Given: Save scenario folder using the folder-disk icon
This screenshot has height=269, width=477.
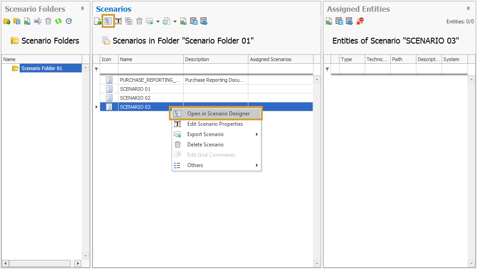Looking at the screenshot, I should pyautogui.click(x=17, y=21).
